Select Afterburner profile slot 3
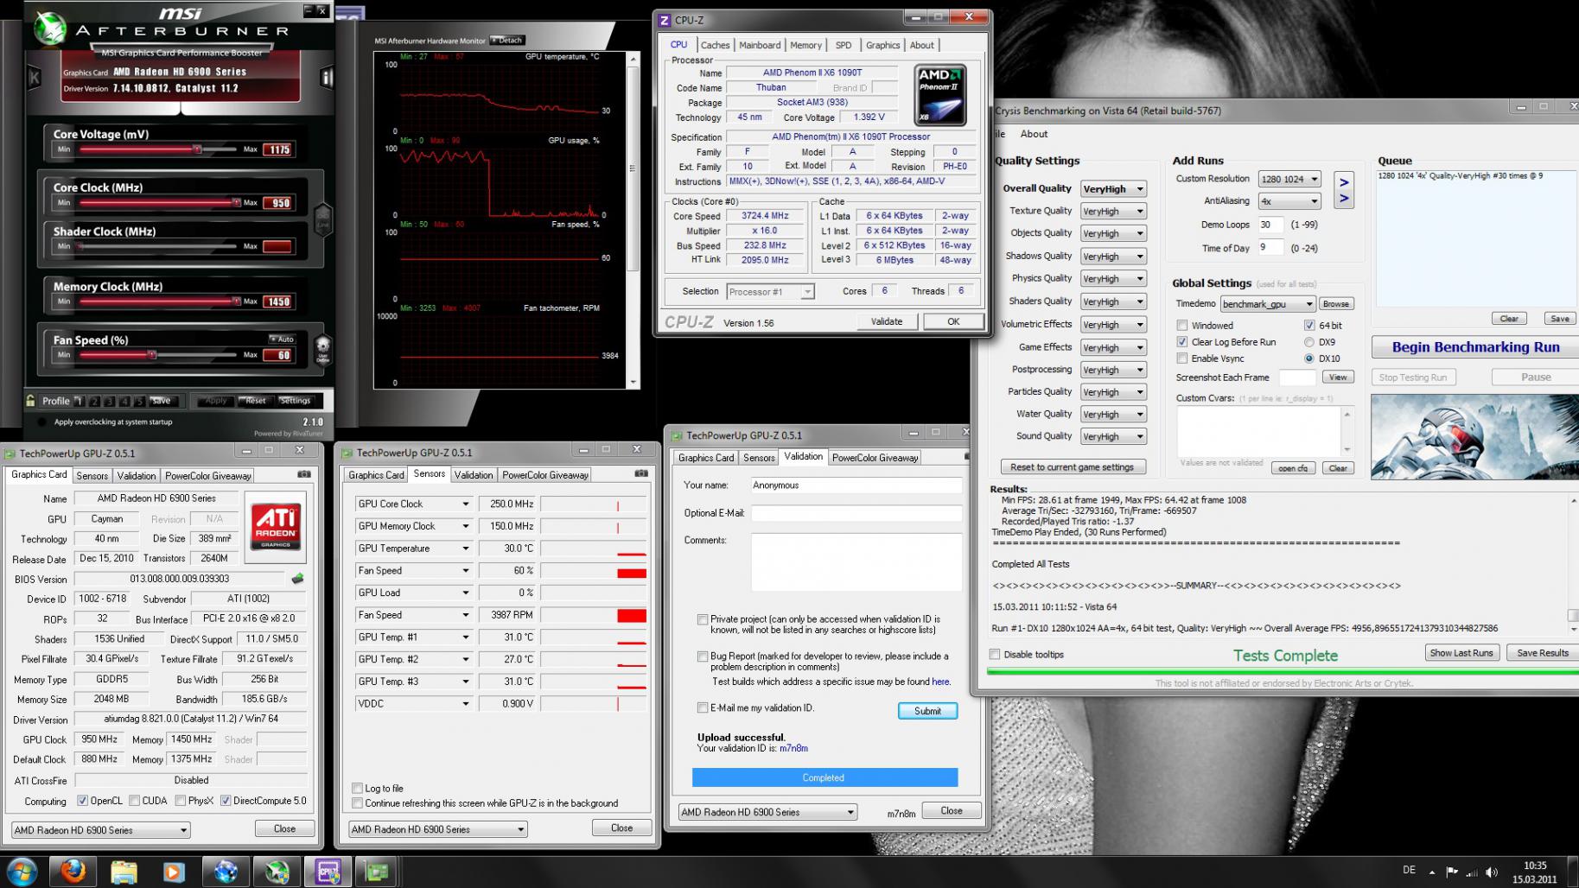 [110, 401]
